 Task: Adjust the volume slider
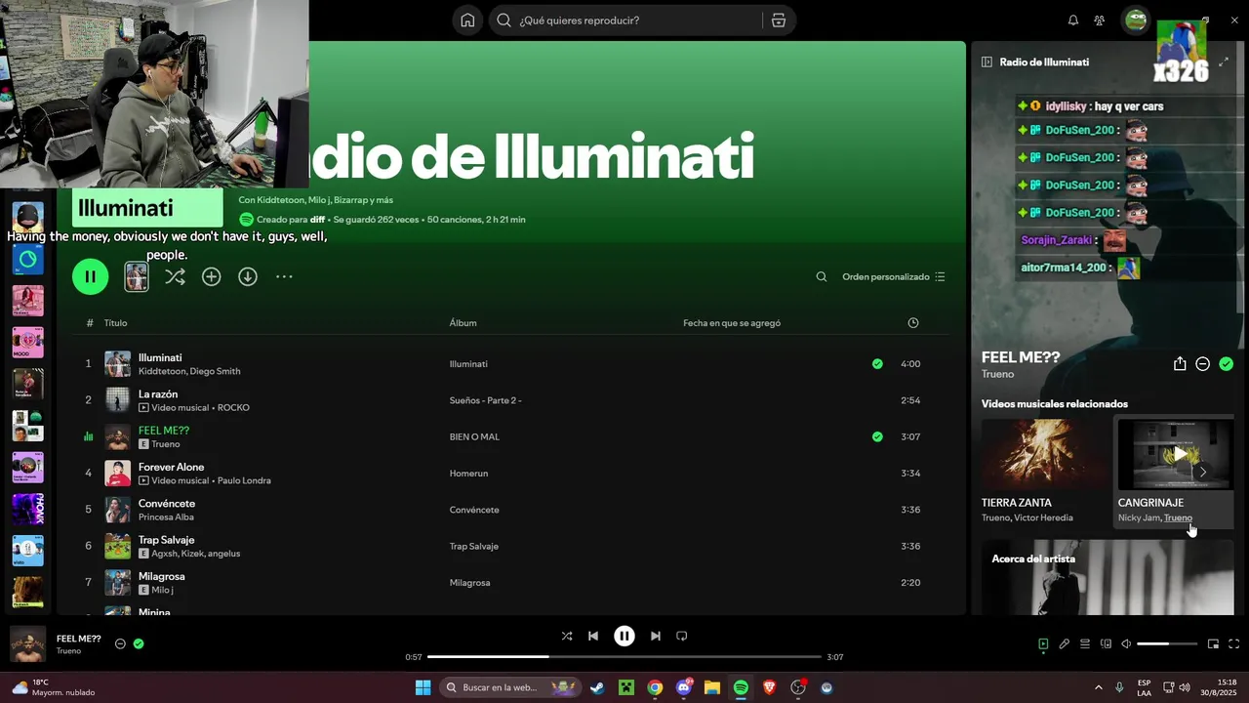coord(1167,644)
